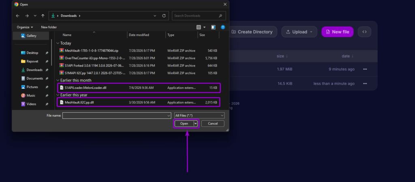Click the Search Downloads field
The width and height of the screenshot is (415, 182).
pos(199,16)
